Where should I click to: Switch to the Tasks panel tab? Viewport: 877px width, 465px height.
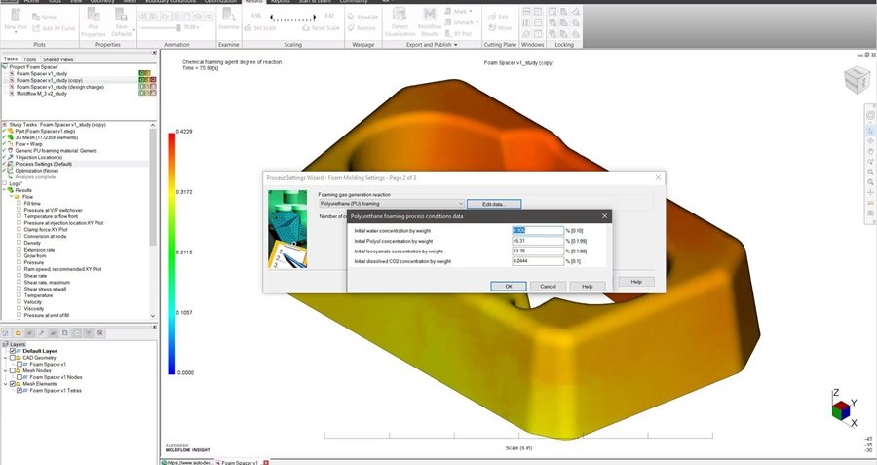coord(11,58)
